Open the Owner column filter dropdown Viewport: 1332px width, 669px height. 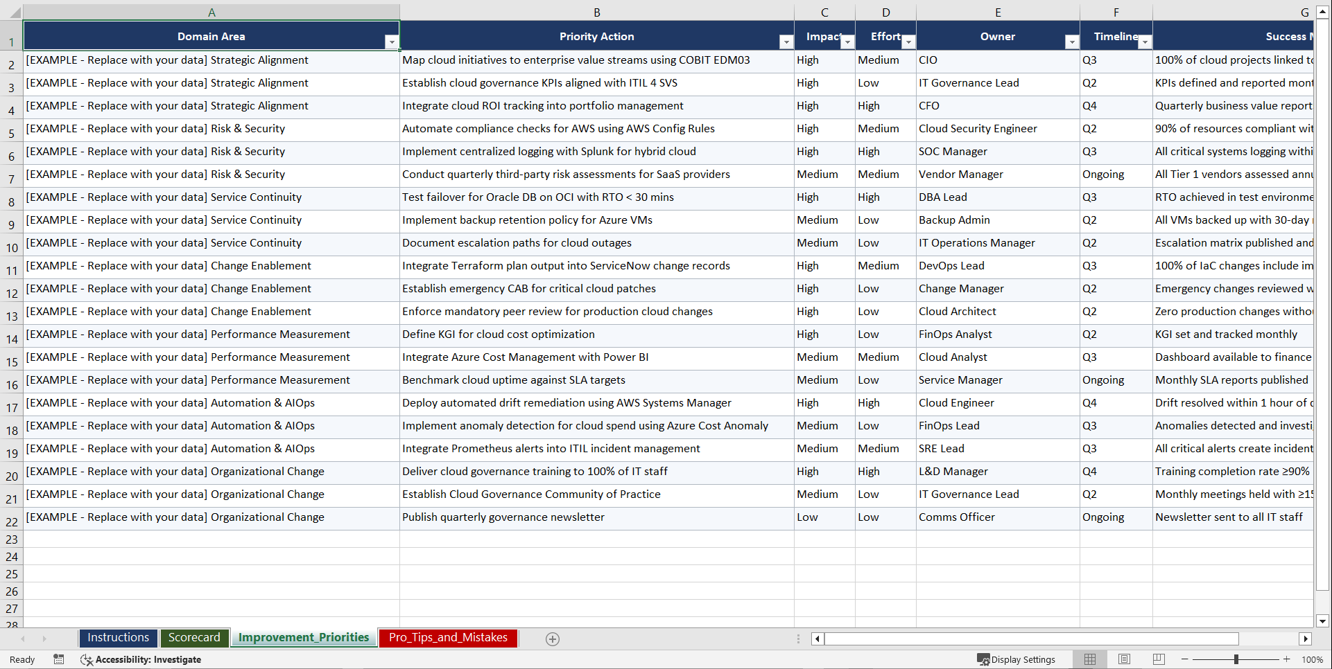pos(1072,42)
